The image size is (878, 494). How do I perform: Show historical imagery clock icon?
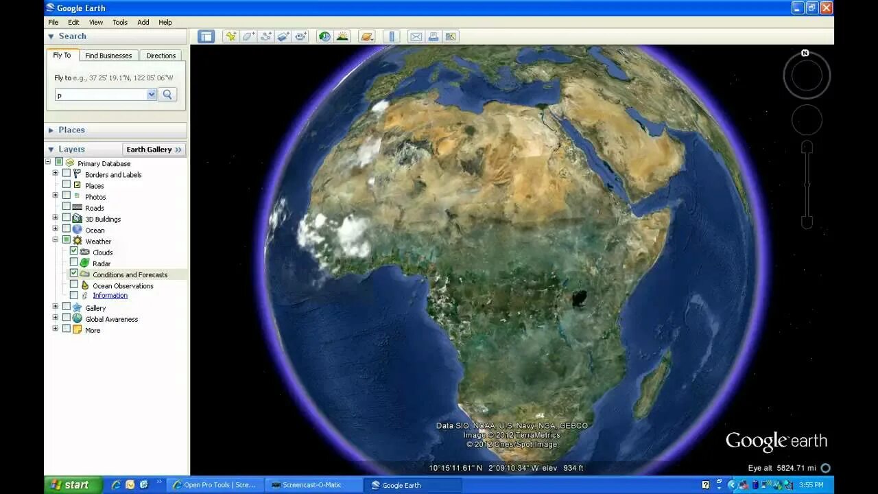[x=324, y=36]
